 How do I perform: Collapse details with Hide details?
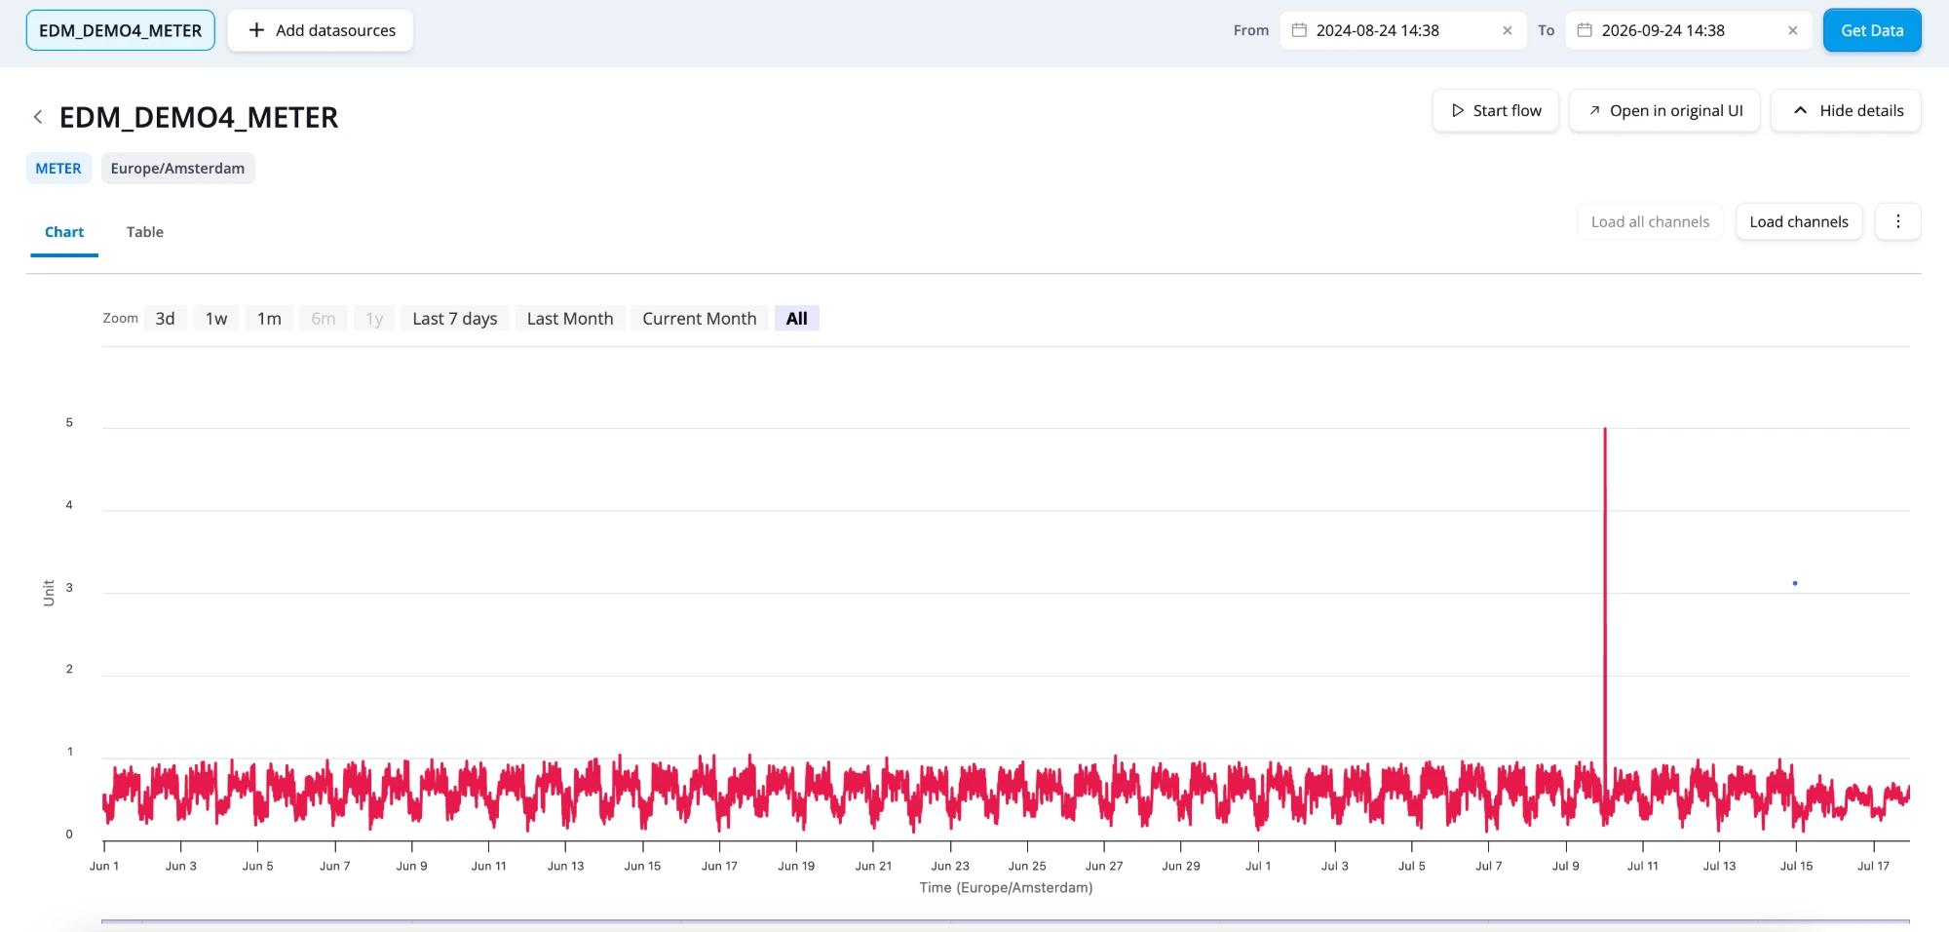(x=1846, y=110)
